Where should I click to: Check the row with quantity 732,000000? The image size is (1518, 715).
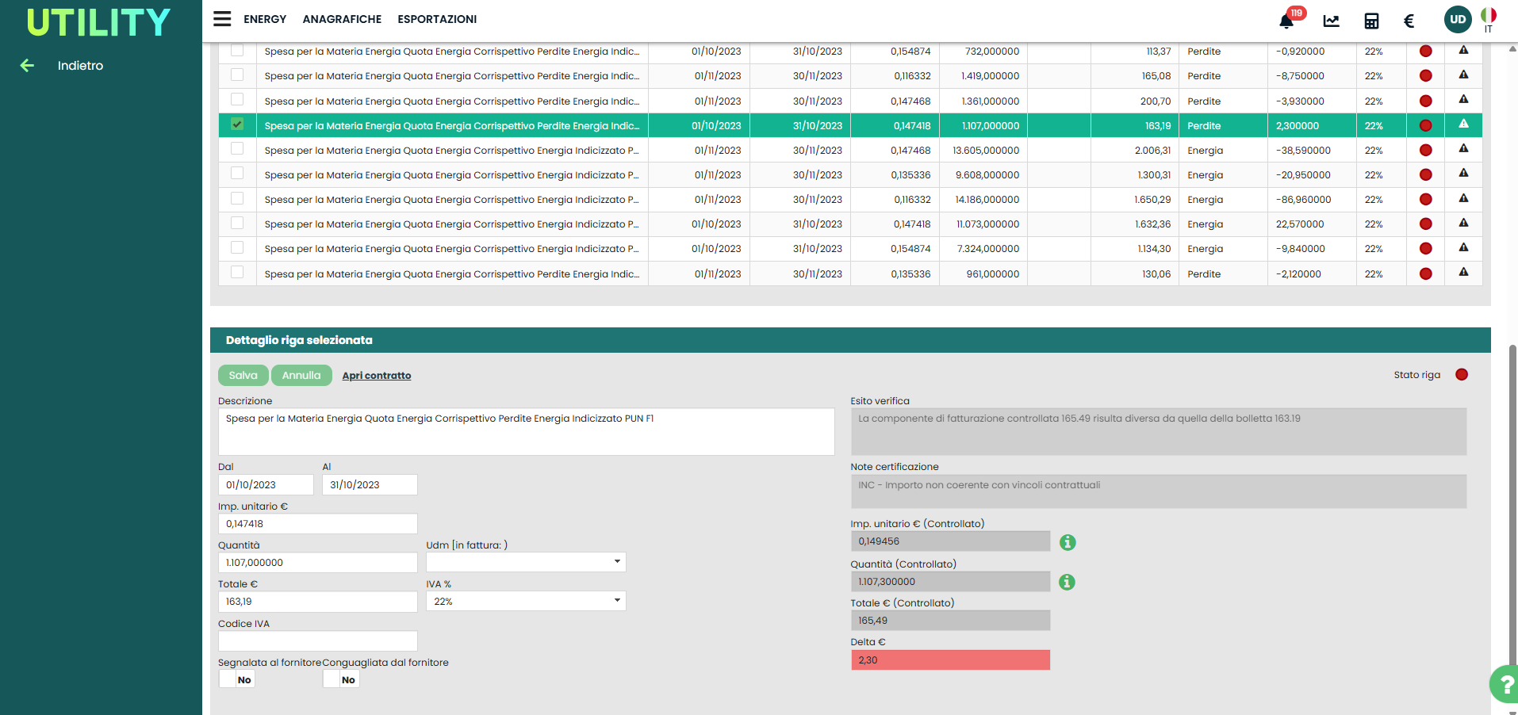237,50
